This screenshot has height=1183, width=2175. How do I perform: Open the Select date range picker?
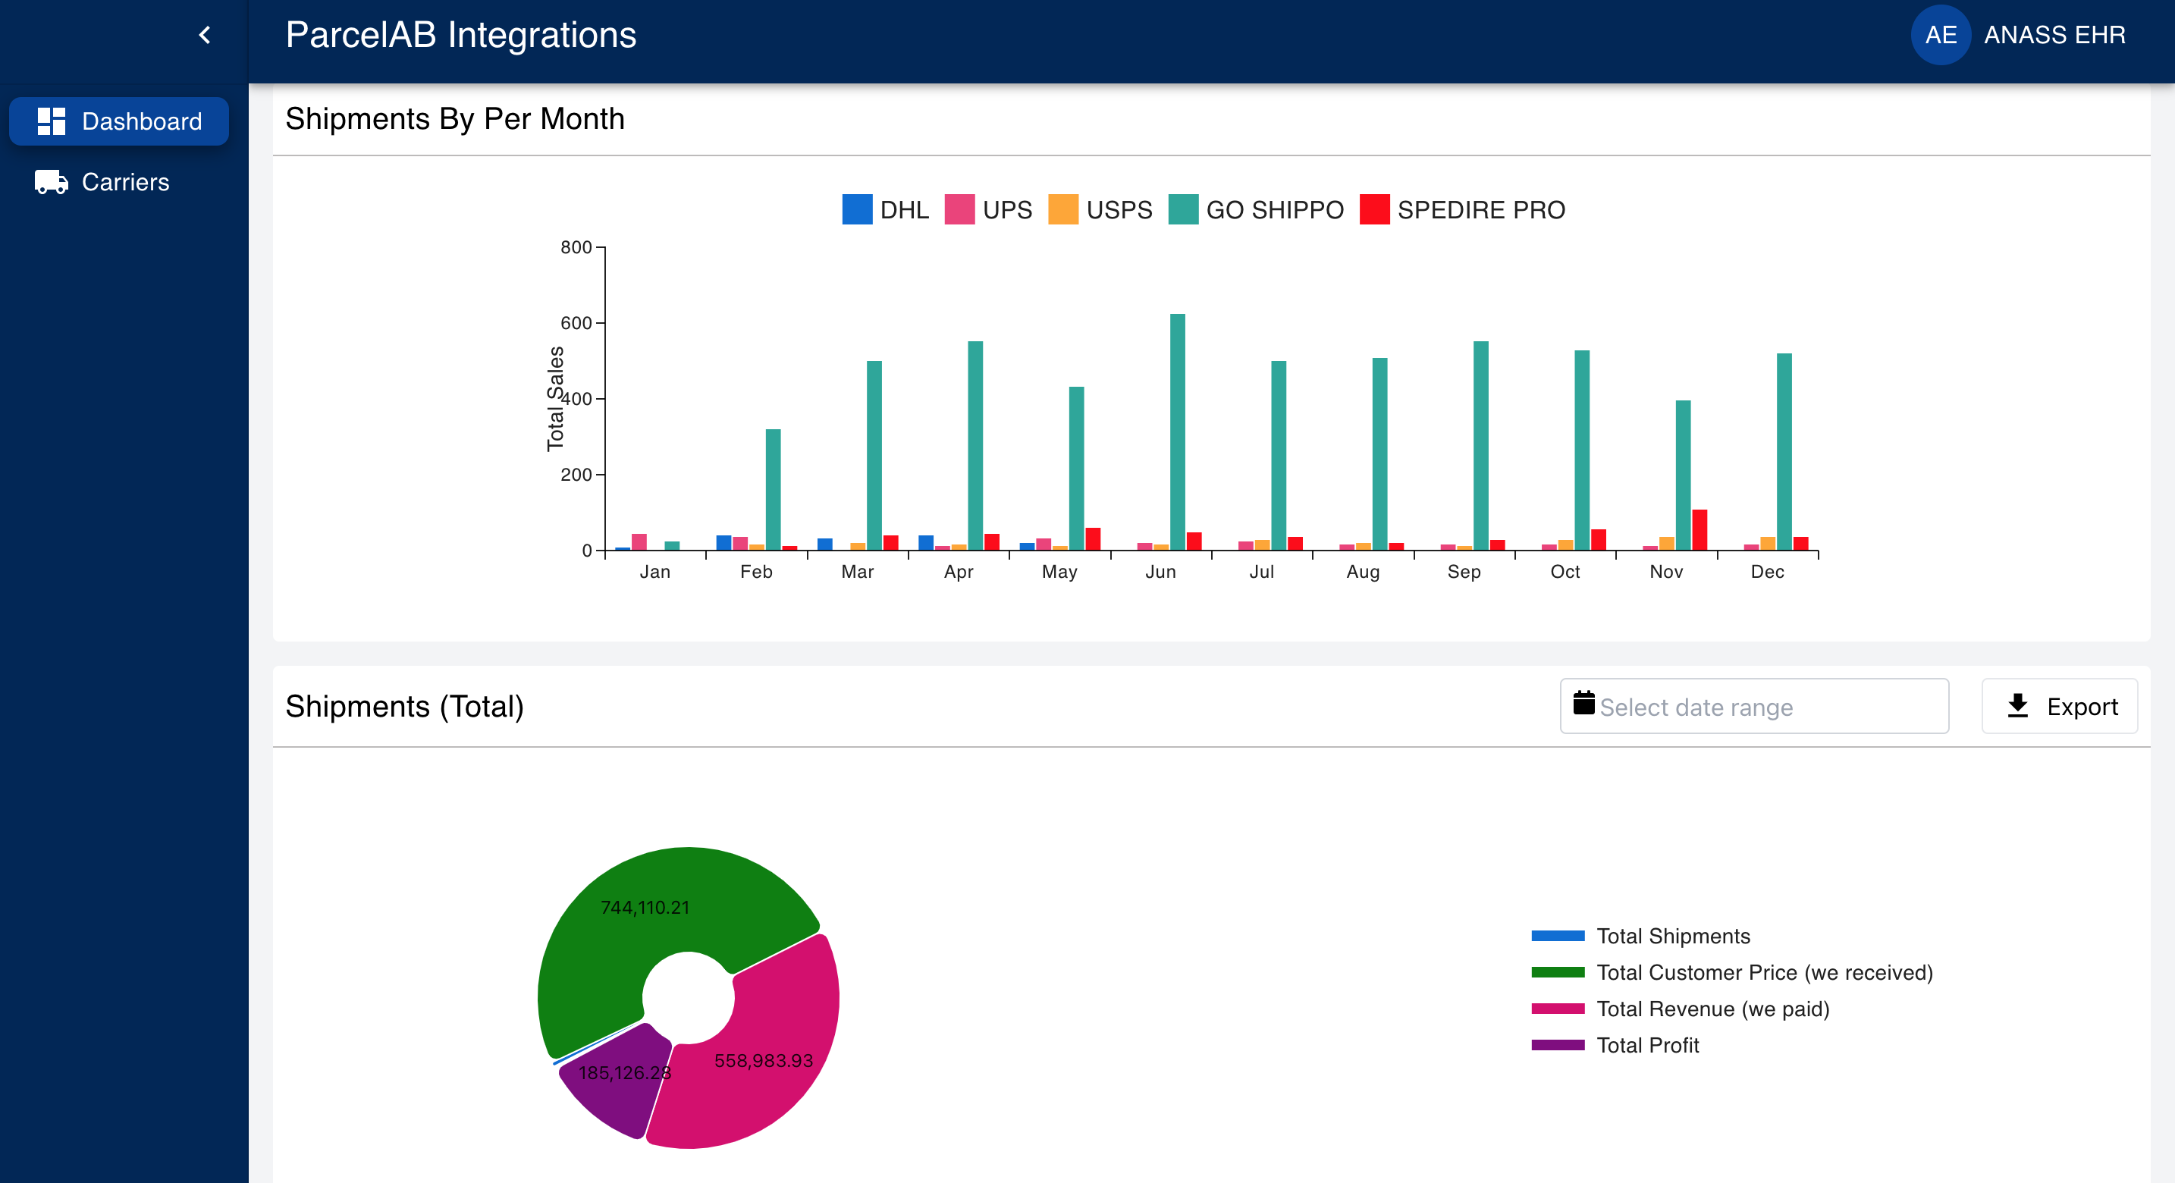pyautogui.click(x=1753, y=707)
